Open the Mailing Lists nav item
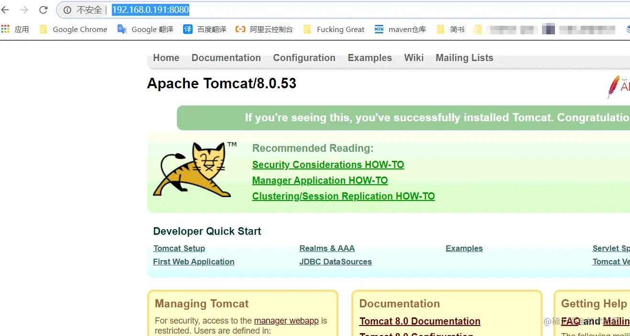630x336 pixels. [464, 58]
